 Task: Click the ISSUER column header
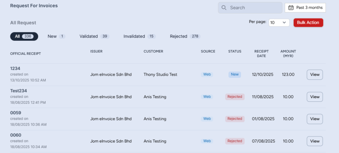click(96, 51)
